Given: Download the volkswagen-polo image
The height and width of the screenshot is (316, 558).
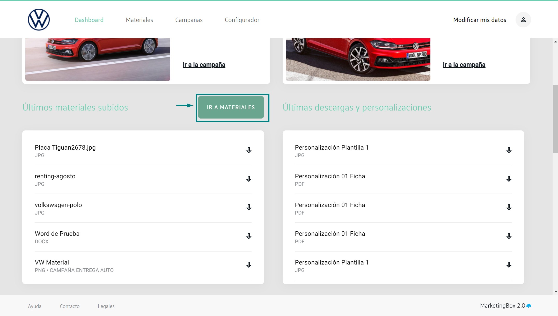Looking at the screenshot, I should click(249, 208).
